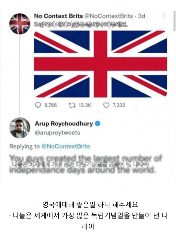Click the 3d timestamp on the tweet

(142, 16)
